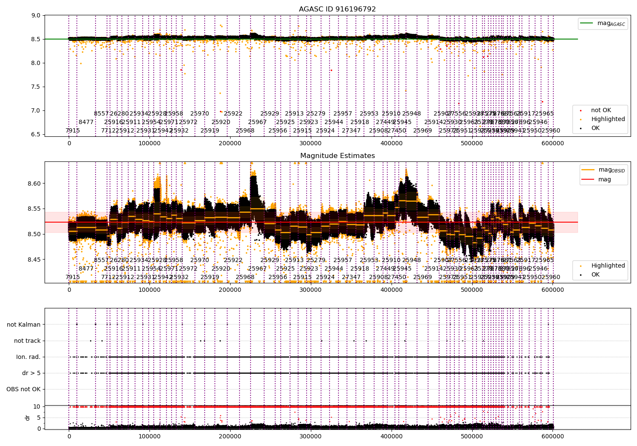Click obsid label "25956" in middle plot
The width and height of the screenshot is (637, 446).
[278, 277]
